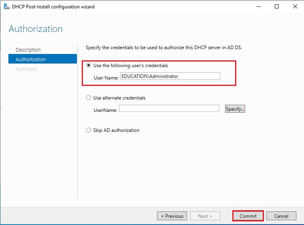304x225 pixels.
Task: Minimize the DHCP configuration wizard window
Action: click(259, 6)
